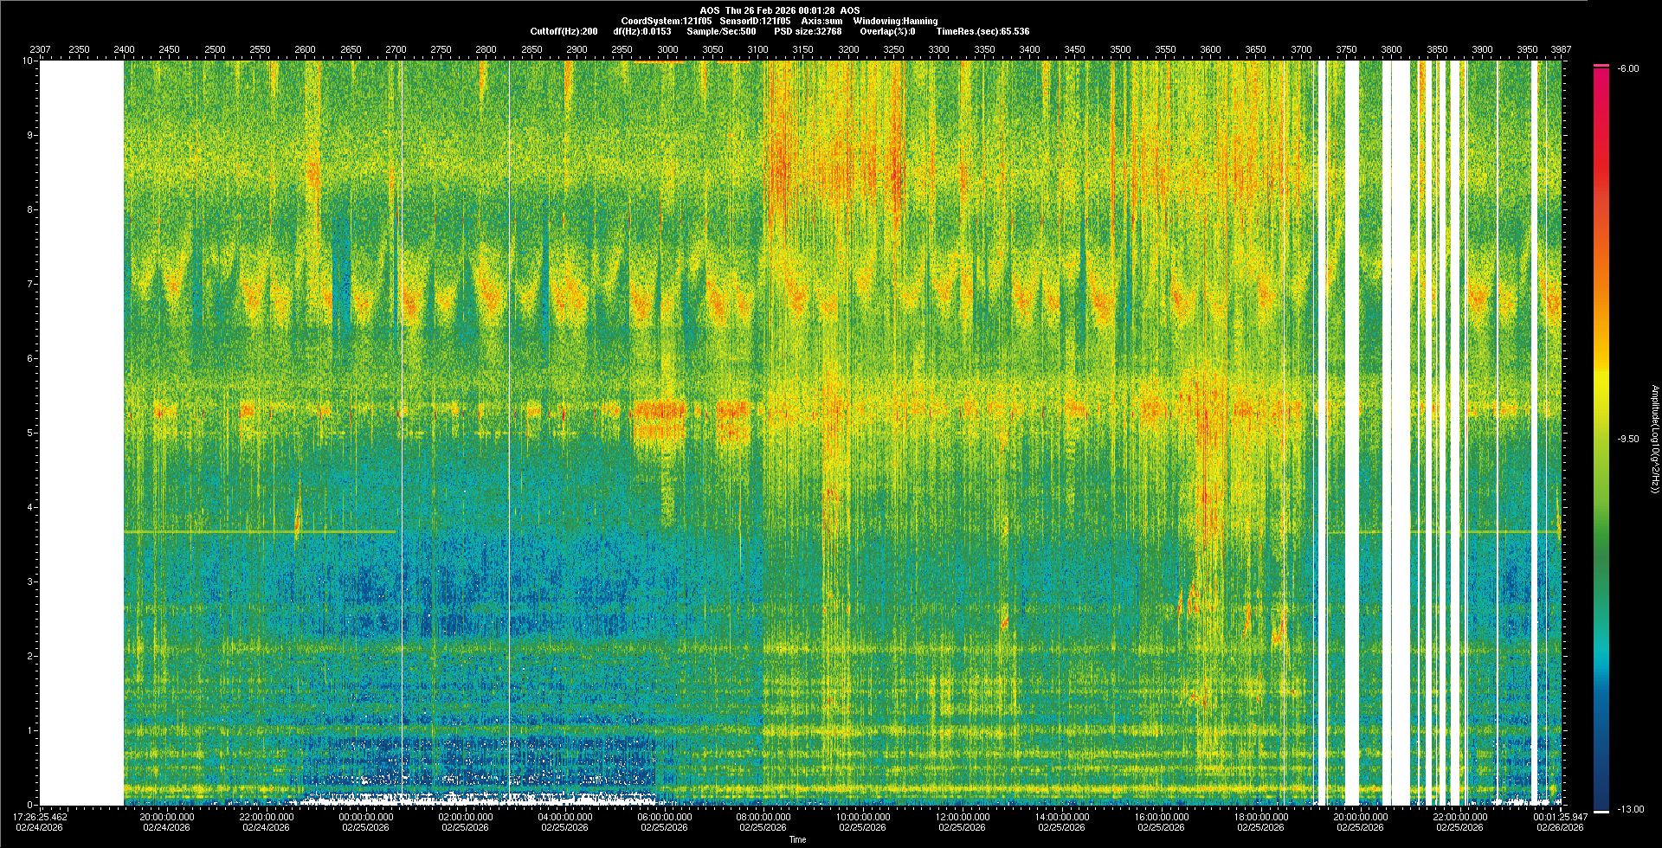
Task: Click the Windowing:Hanning header text
Action: click(x=895, y=21)
